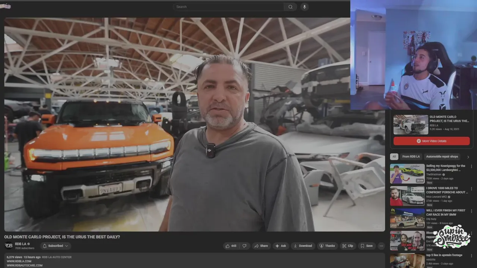
Task: Open Olly Kelly channel name
Action: [x=431, y=219]
